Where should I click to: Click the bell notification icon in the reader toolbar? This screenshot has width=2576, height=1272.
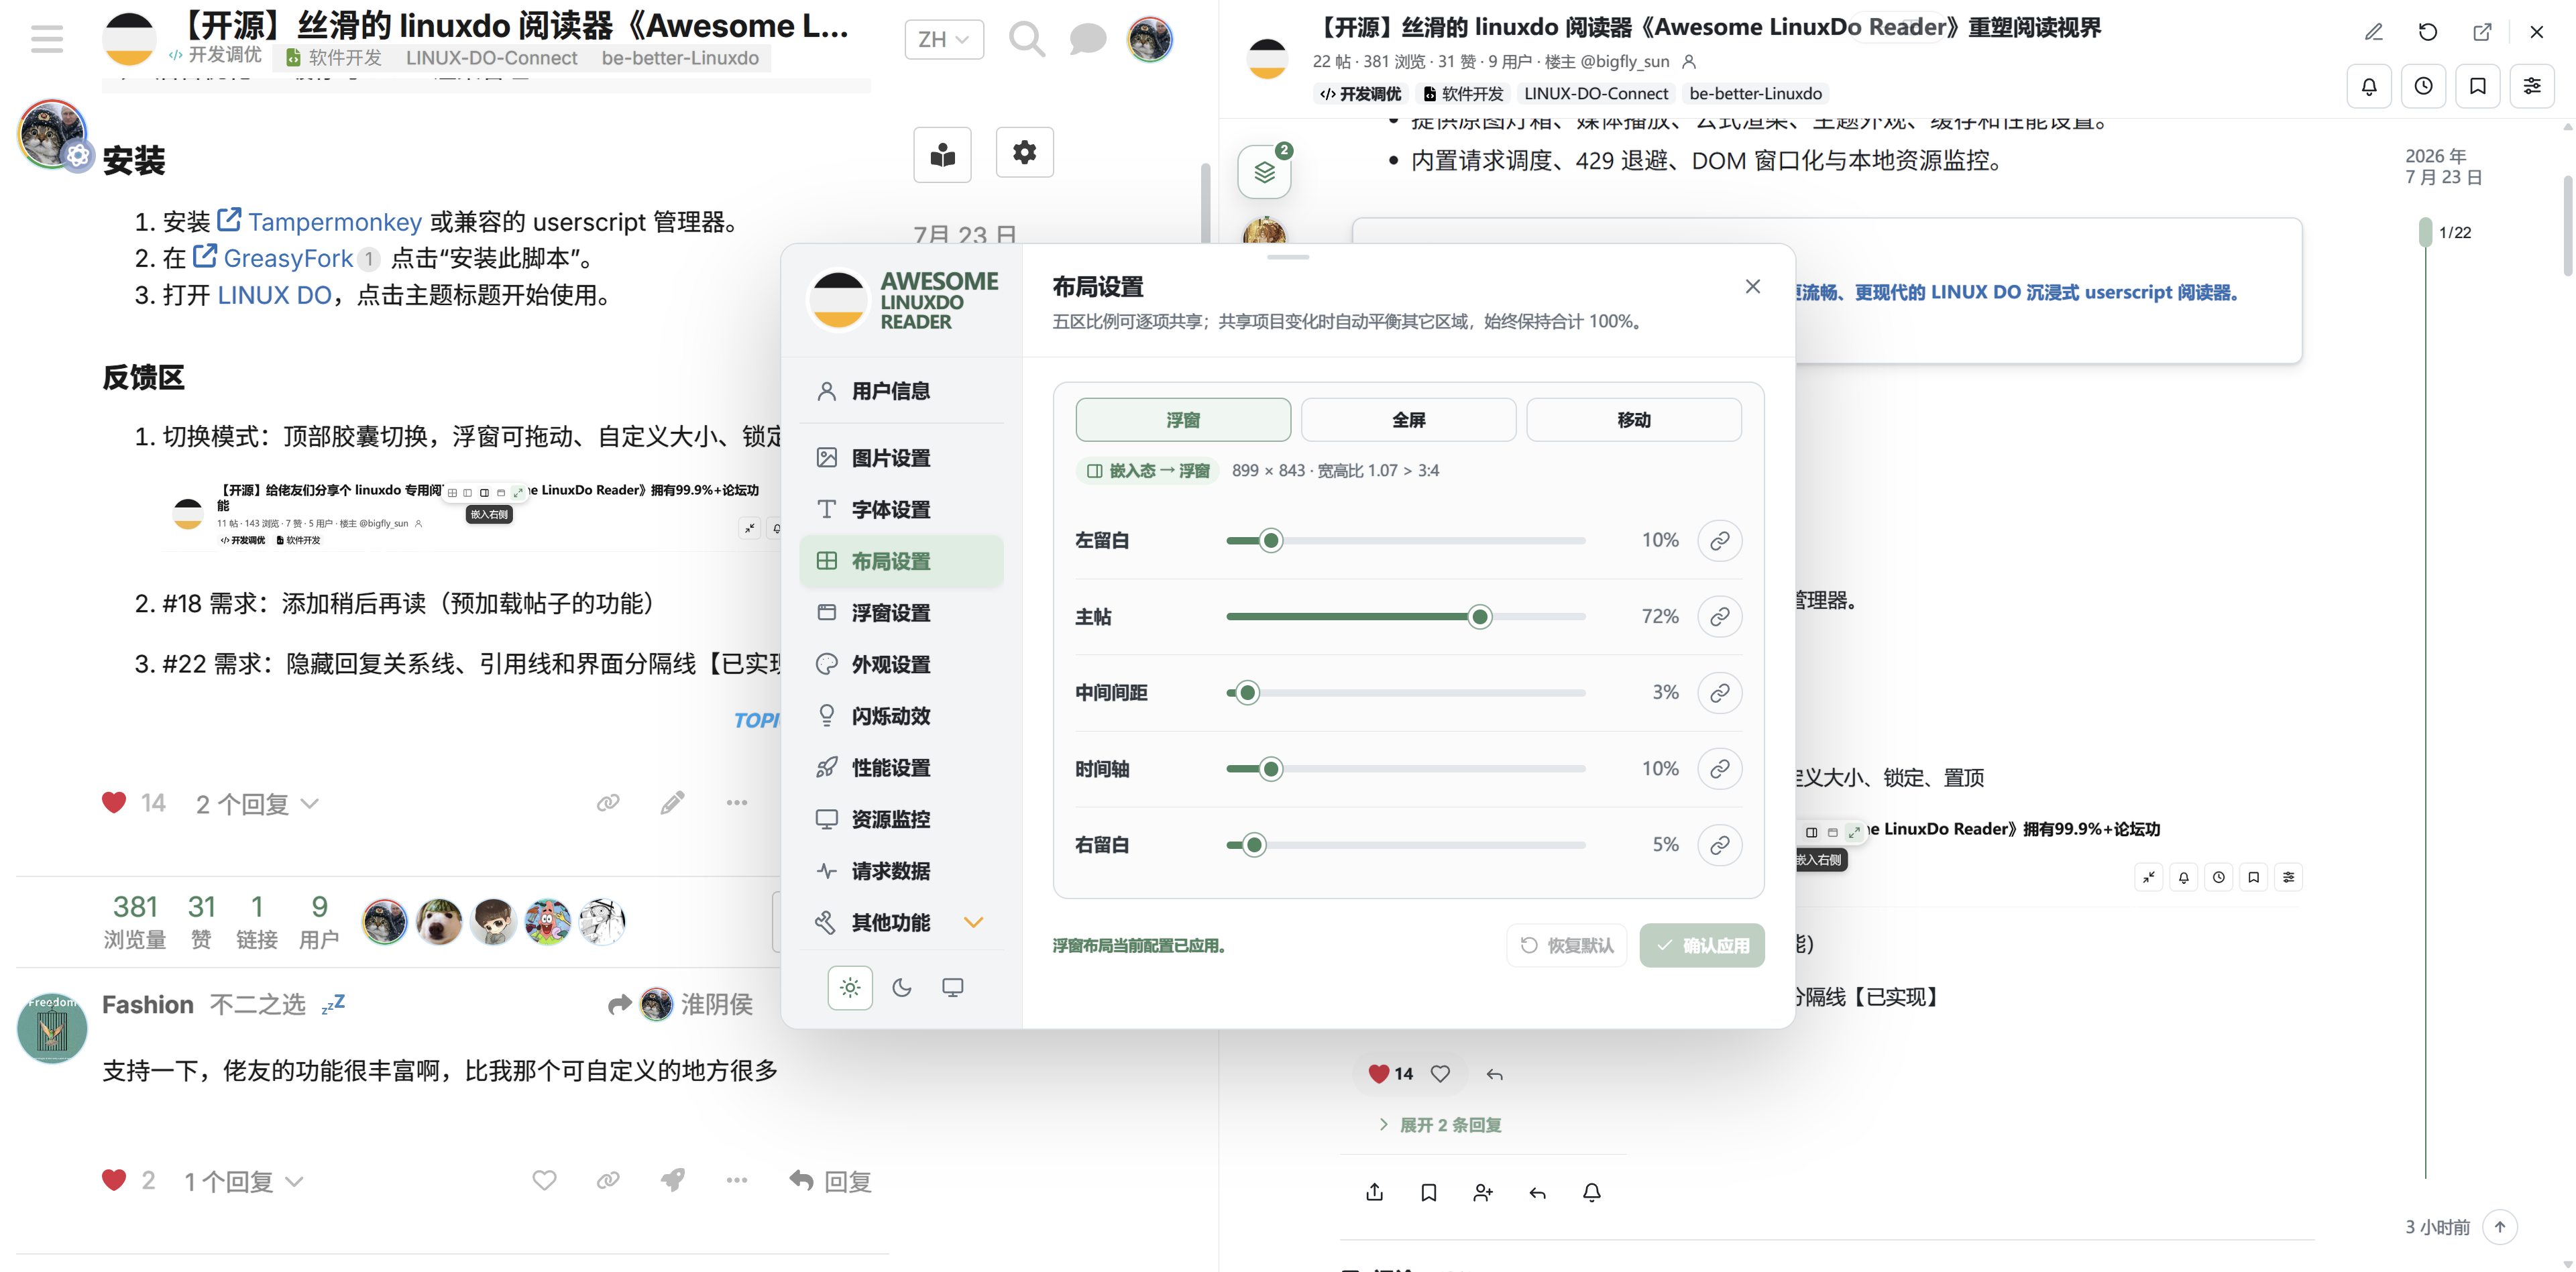(x=2369, y=86)
